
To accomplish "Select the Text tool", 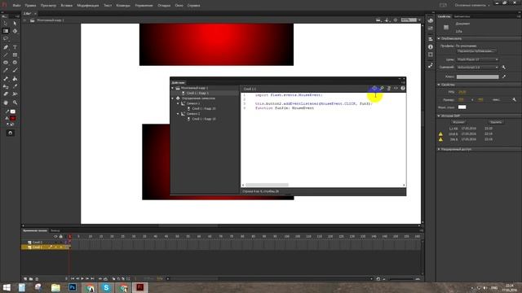I will click(x=15, y=47).
